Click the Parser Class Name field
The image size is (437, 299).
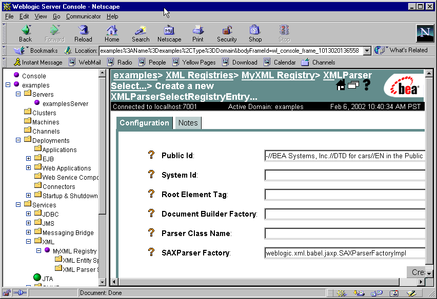345,233
